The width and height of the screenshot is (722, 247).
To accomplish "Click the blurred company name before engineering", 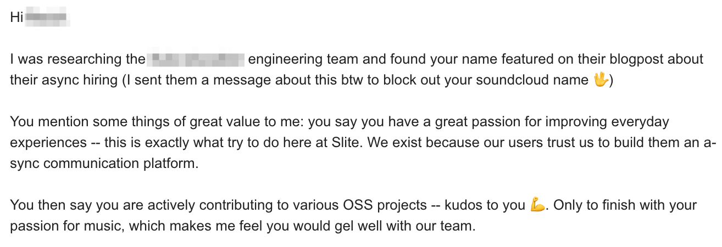I will (x=197, y=59).
